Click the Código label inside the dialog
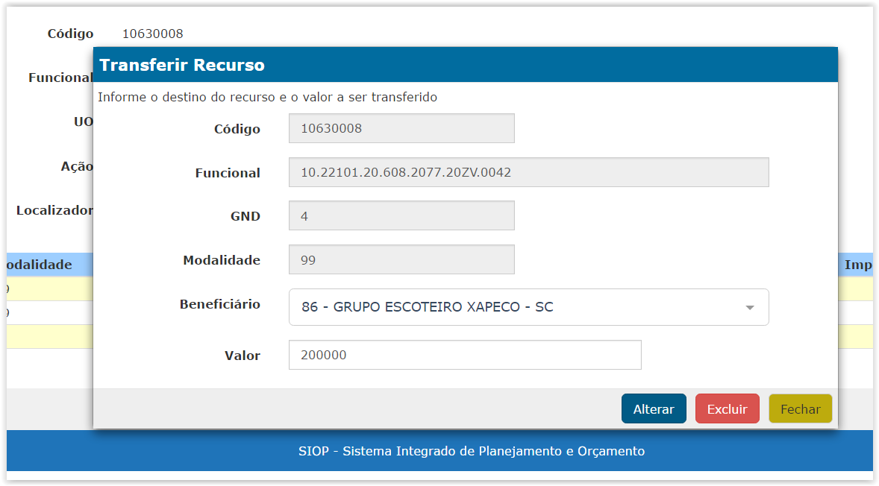879x486 pixels. pos(237,129)
